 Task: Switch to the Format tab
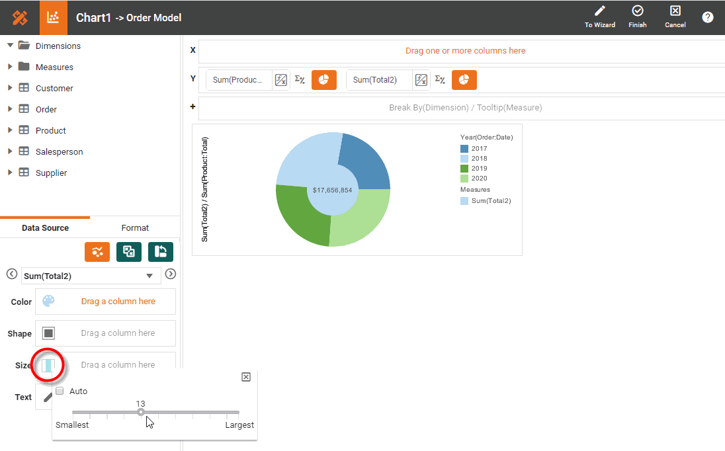(x=135, y=227)
